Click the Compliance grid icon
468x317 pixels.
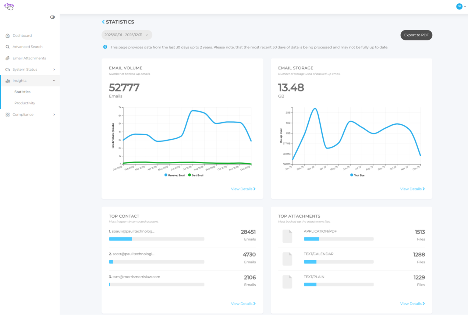tap(8, 115)
